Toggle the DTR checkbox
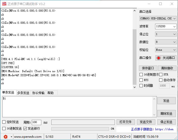Screen dimensions: 178x140 click(161, 75)
